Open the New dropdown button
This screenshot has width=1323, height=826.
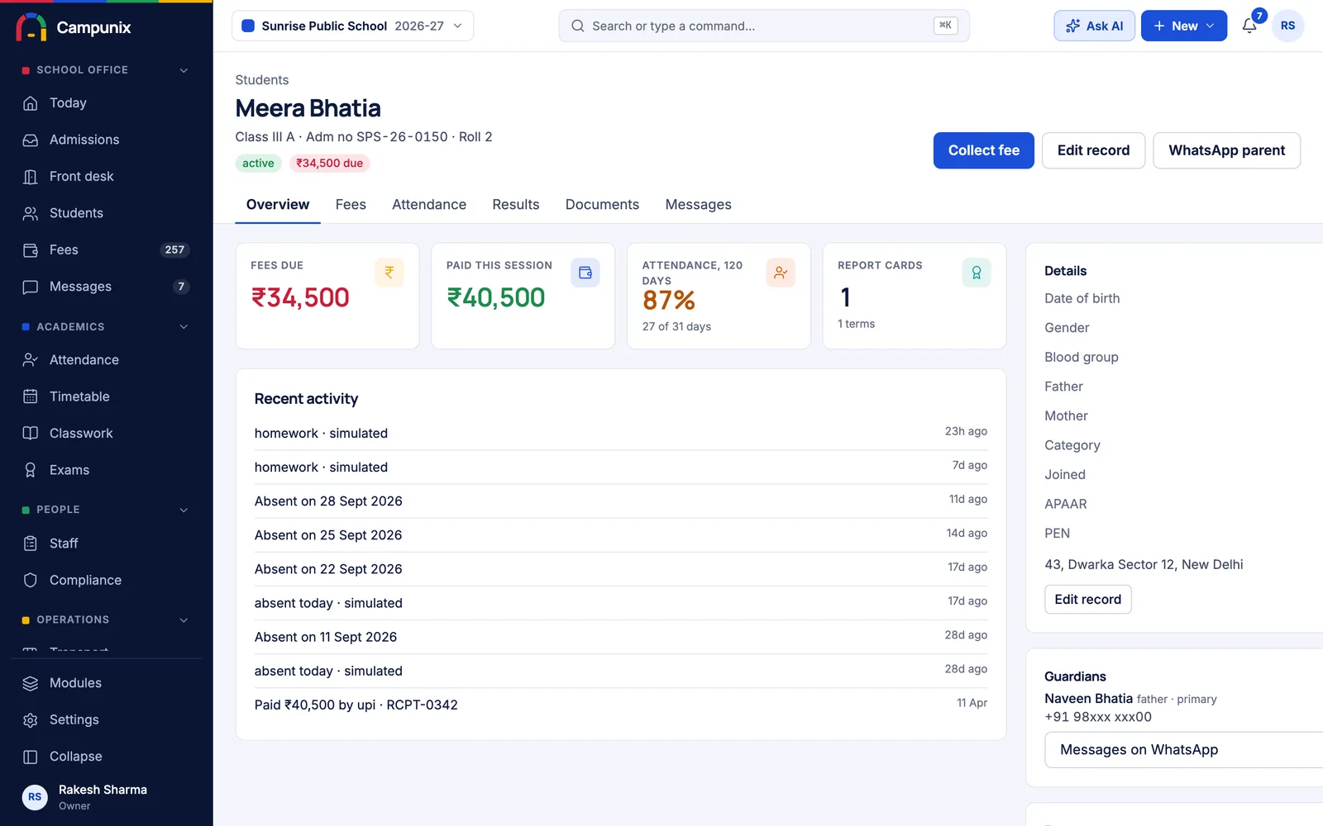coord(1184,26)
